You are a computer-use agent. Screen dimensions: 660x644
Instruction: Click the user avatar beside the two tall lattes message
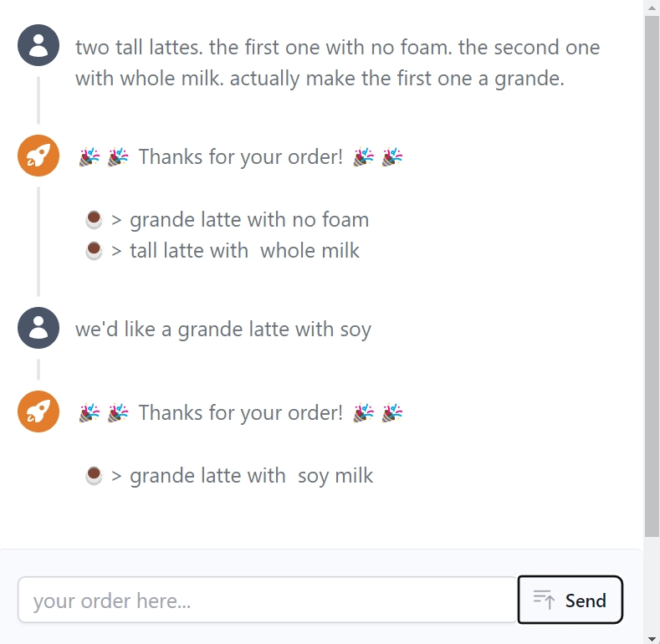(38, 45)
